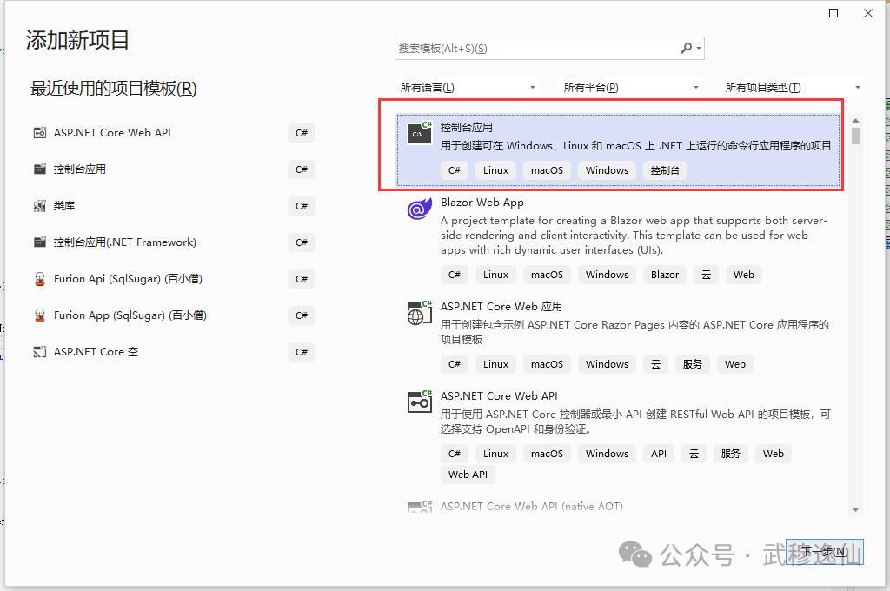Click the 类库 recent template icon
The image size is (890, 591).
(40, 205)
